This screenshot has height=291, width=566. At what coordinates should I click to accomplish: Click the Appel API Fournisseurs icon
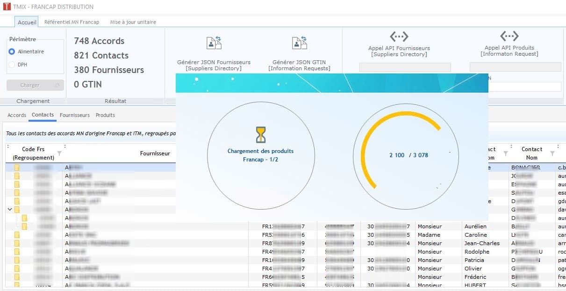[x=399, y=36]
